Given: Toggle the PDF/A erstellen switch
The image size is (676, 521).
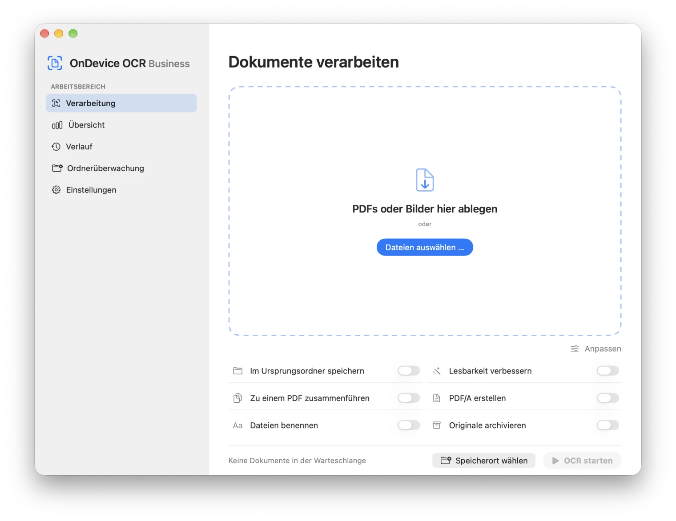Looking at the screenshot, I should tap(608, 398).
